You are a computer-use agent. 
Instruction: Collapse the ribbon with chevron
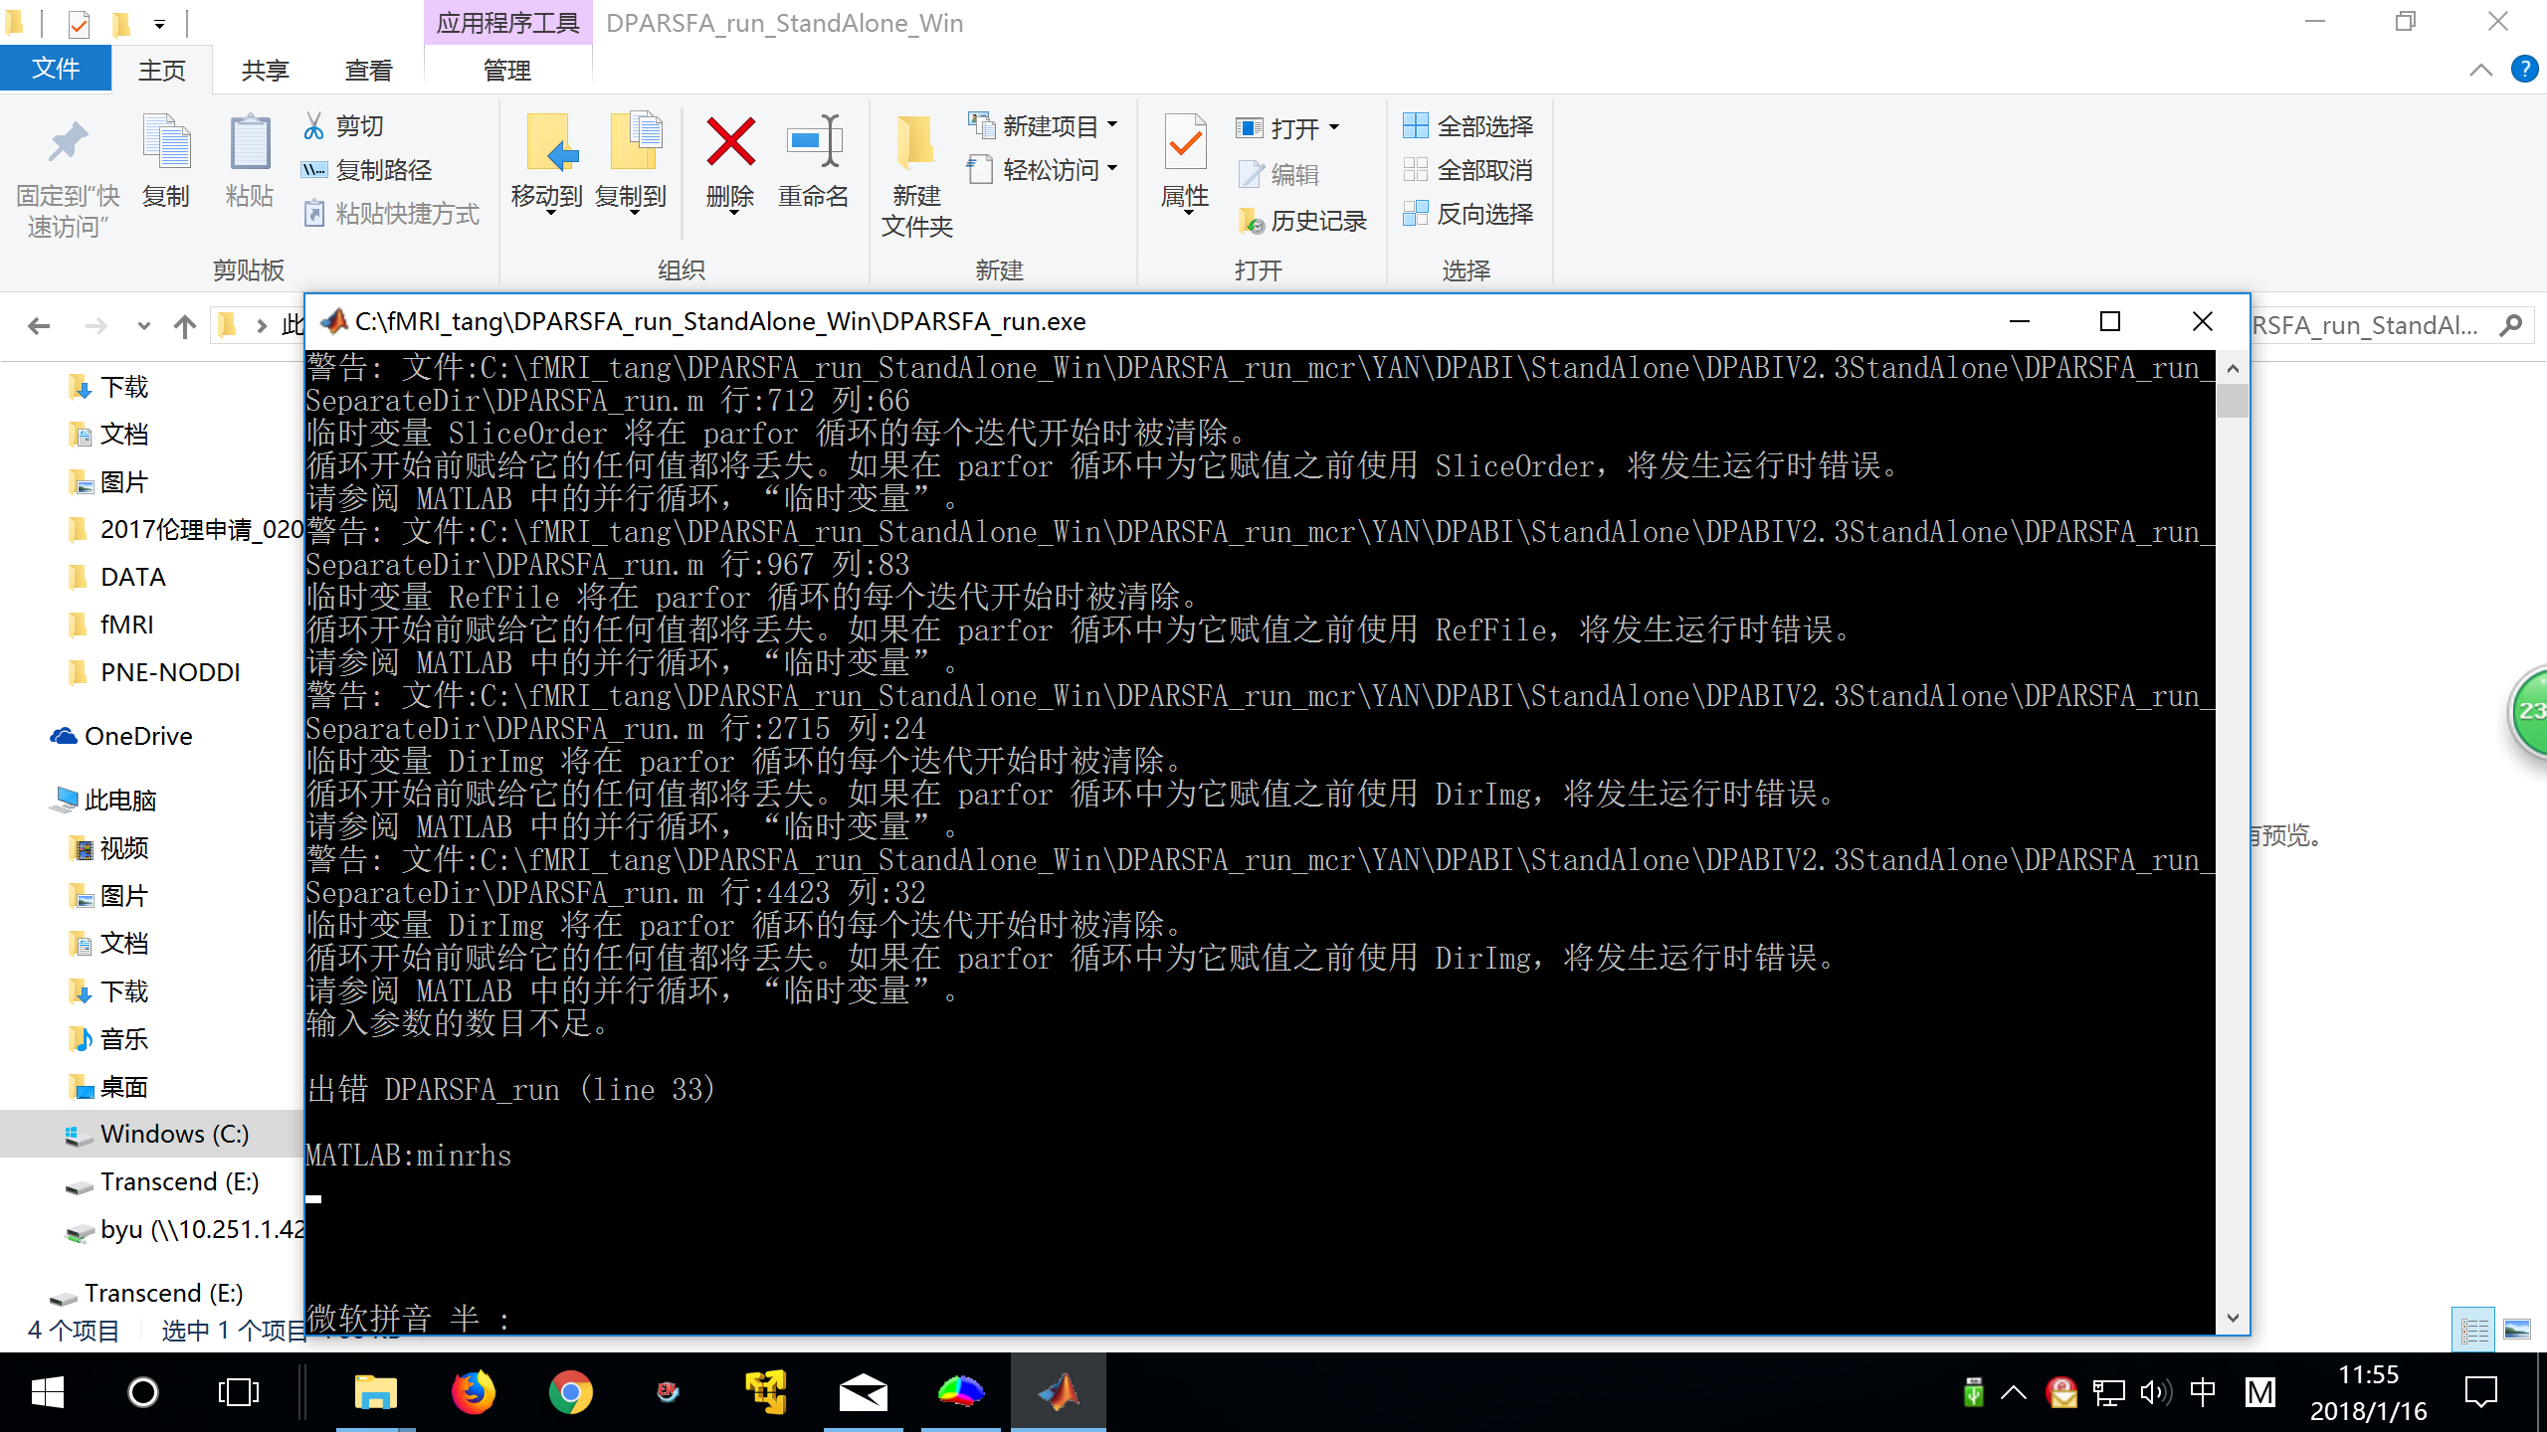(x=2480, y=70)
